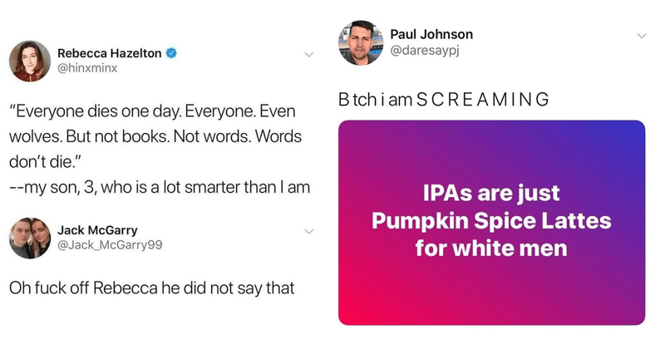Open the Rebecca Hazelton display name
This screenshot has width=665, height=349.
coord(110,53)
